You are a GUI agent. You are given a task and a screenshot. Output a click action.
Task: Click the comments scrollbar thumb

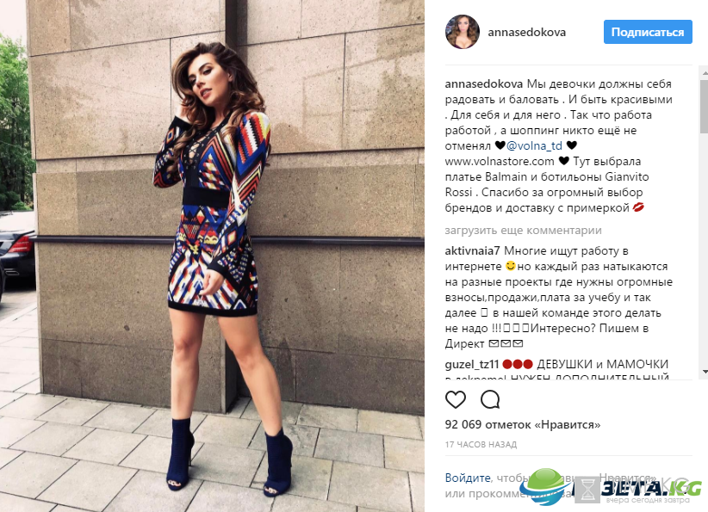click(705, 107)
